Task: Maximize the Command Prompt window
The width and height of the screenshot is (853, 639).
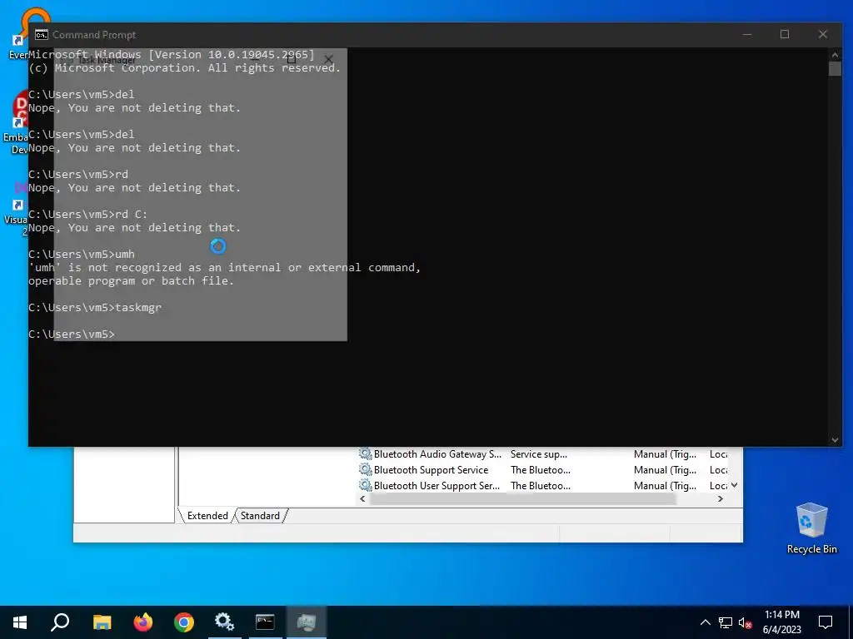Action: (x=785, y=35)
